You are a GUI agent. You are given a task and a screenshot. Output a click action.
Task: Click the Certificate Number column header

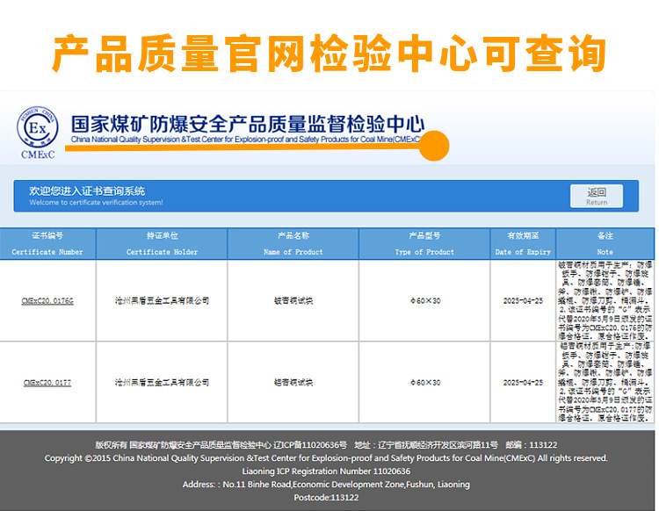[x=47, y=243]
